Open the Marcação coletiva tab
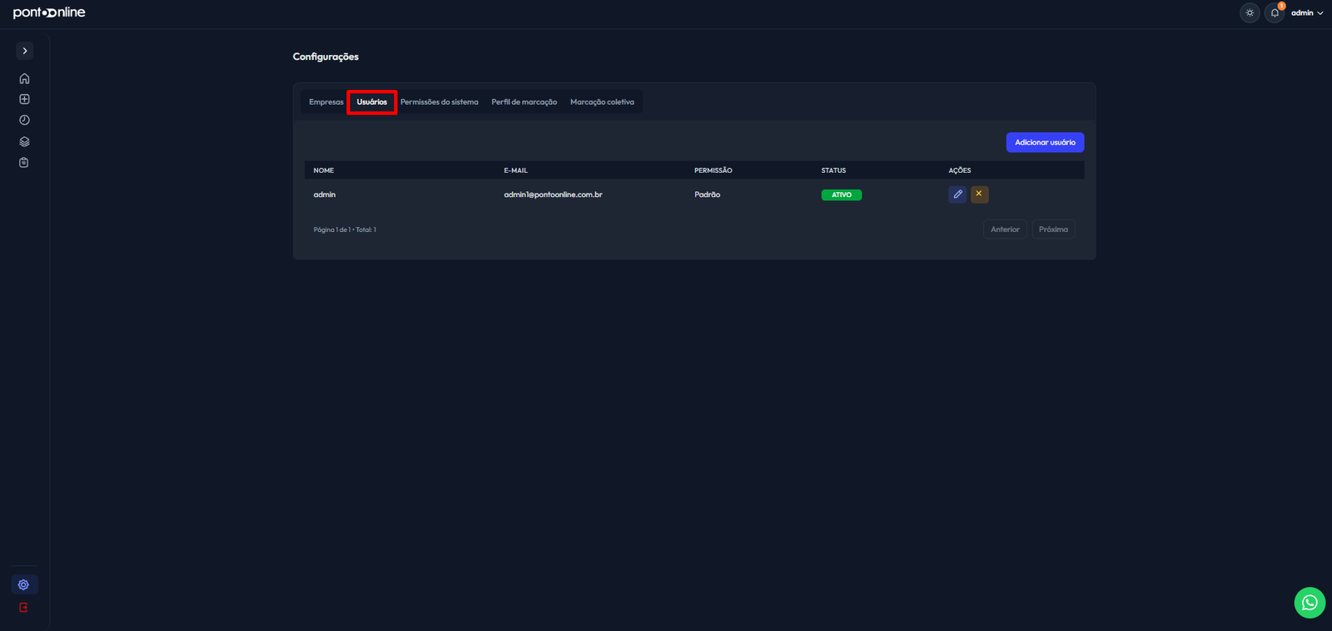1332x631 pixels. [602, 102]
